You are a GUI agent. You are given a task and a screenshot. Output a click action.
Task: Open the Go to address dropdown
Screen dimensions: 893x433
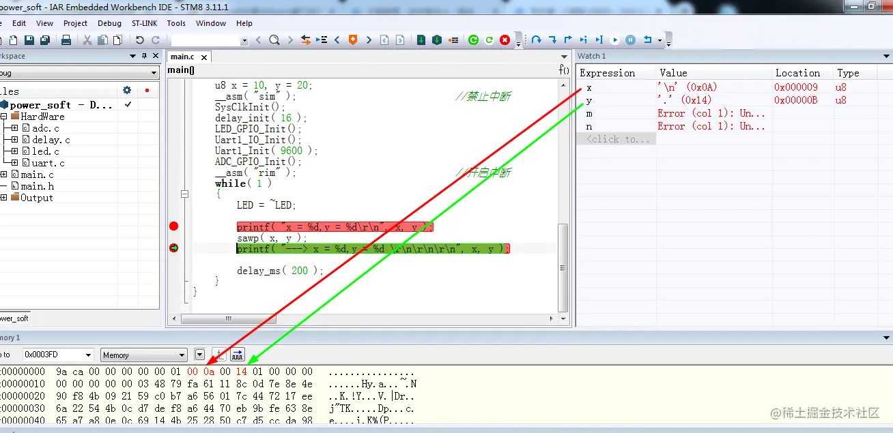[87, 355]
